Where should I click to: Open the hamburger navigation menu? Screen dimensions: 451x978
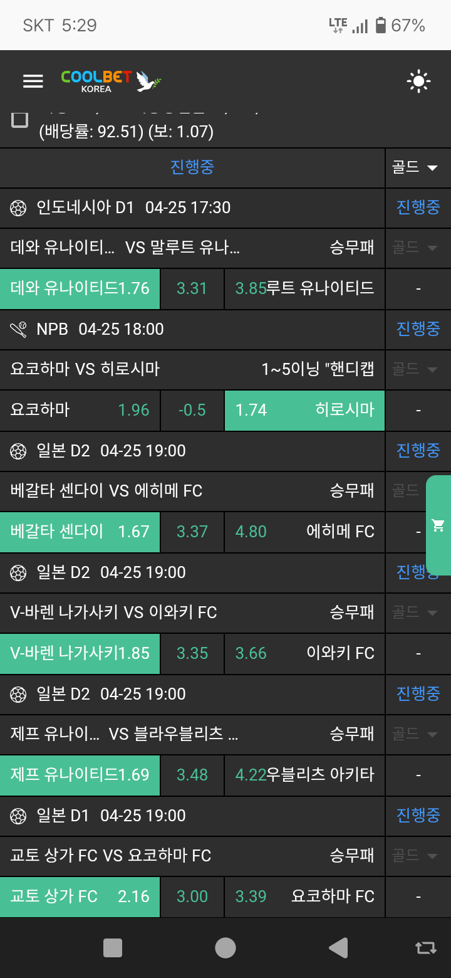(33, 81)
